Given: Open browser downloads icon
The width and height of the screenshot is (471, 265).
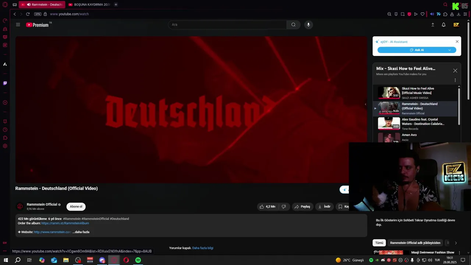Looking at the screenshot, I should coord(458,14).
